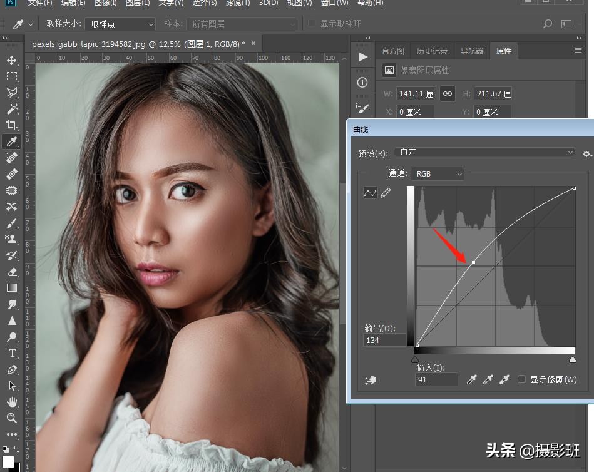Open the Actions panel play icon
The height and width of the screenshot is (472, 594).
coord(363,57)
